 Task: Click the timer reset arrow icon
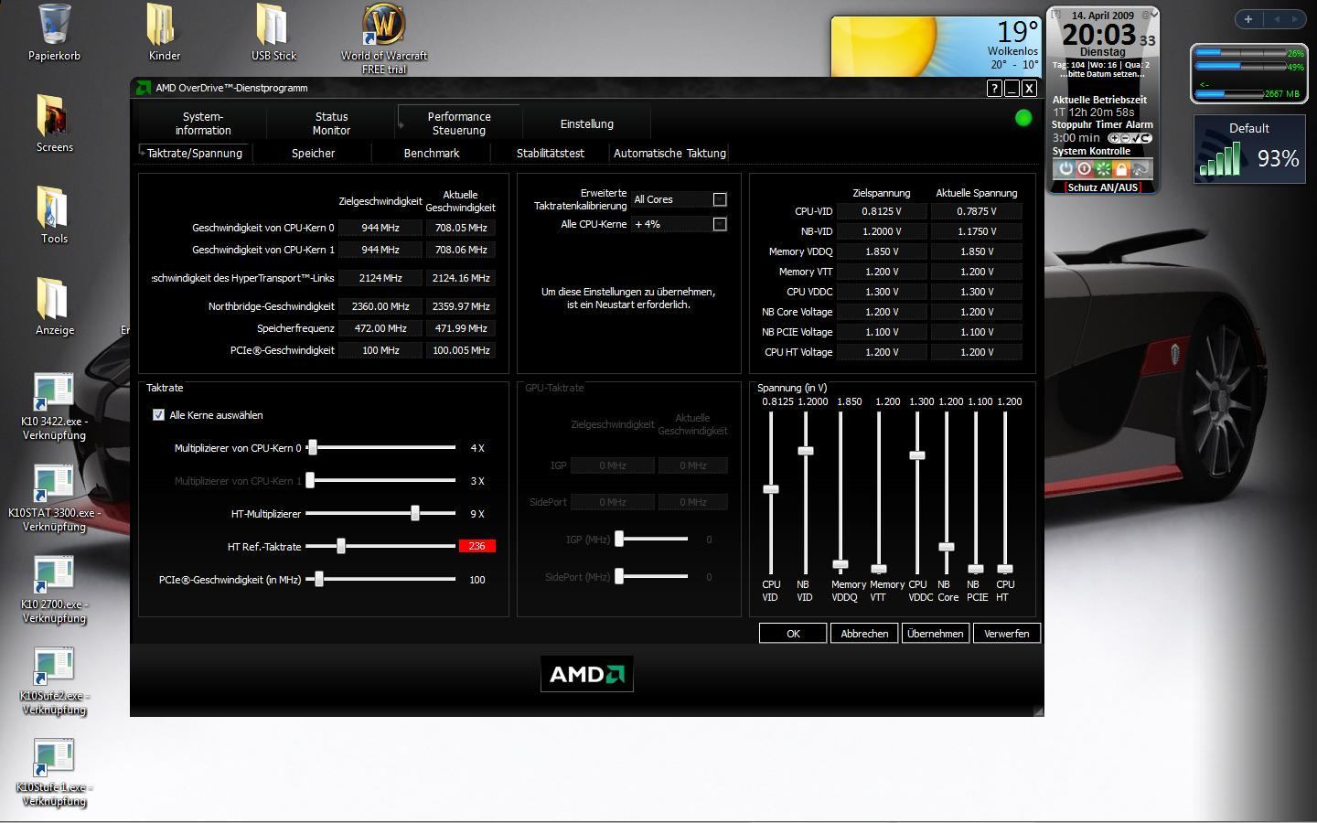pos(1145,138)
